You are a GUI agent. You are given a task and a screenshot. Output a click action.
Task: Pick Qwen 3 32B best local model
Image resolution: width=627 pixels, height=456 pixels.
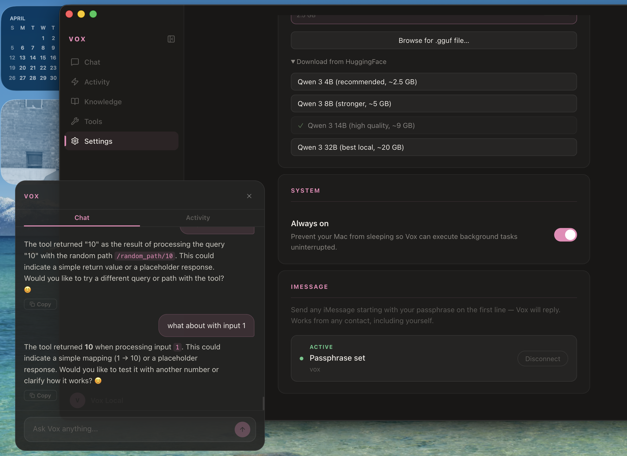(433, 147)
